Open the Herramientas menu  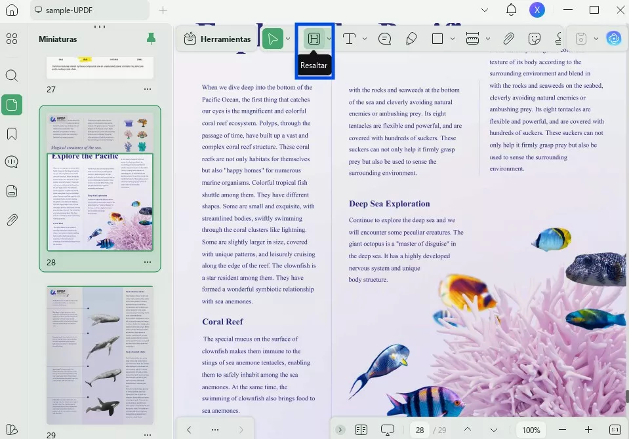[217, 39]
